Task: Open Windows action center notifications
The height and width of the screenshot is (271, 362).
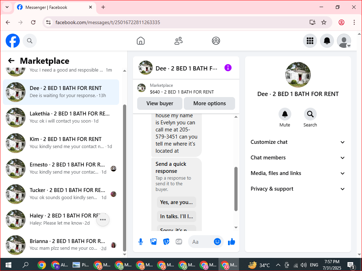Action: point(351,265)
